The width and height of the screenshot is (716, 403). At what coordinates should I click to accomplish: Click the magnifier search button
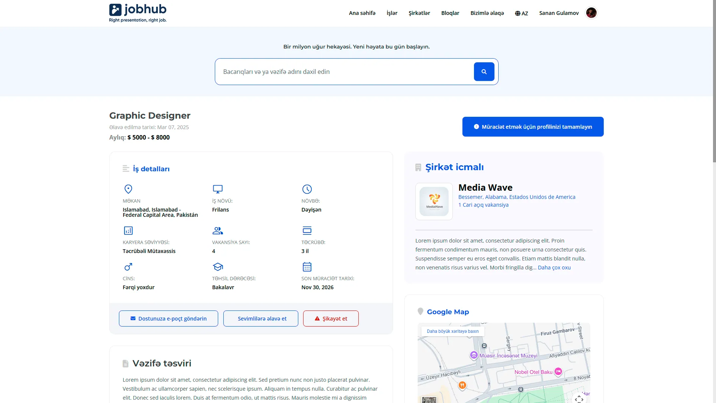[484, 72]
